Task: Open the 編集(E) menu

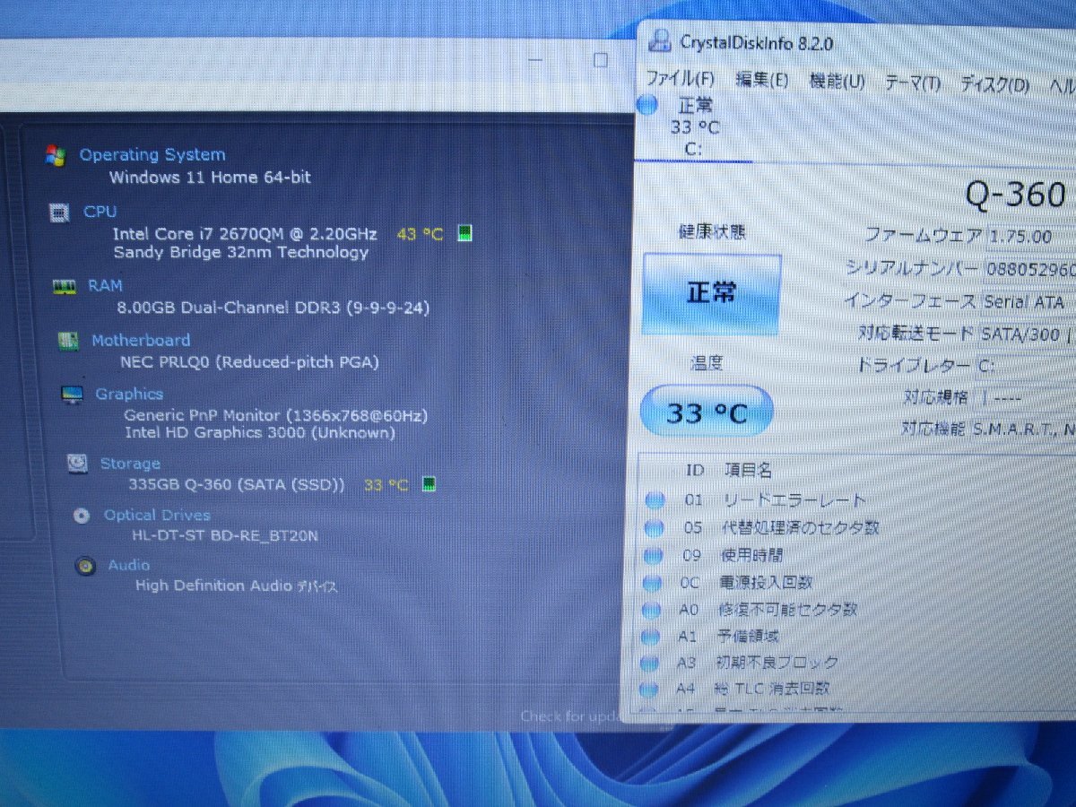Action: click(x=762, y=80)
